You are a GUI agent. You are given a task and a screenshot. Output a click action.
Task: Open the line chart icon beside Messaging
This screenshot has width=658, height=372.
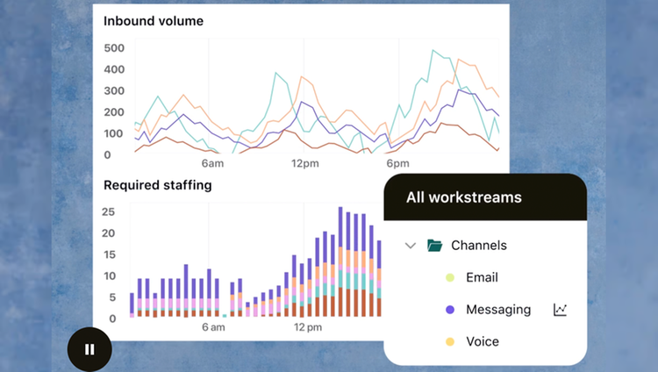[x=561, y=310]
